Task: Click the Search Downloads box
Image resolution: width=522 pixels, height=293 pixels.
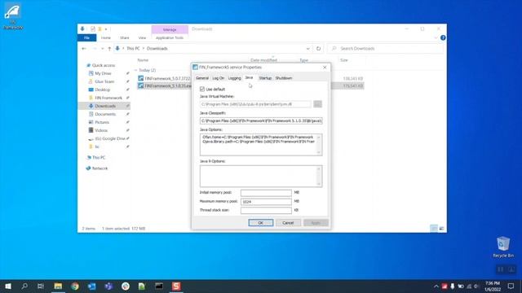Action: coord(385,49)
